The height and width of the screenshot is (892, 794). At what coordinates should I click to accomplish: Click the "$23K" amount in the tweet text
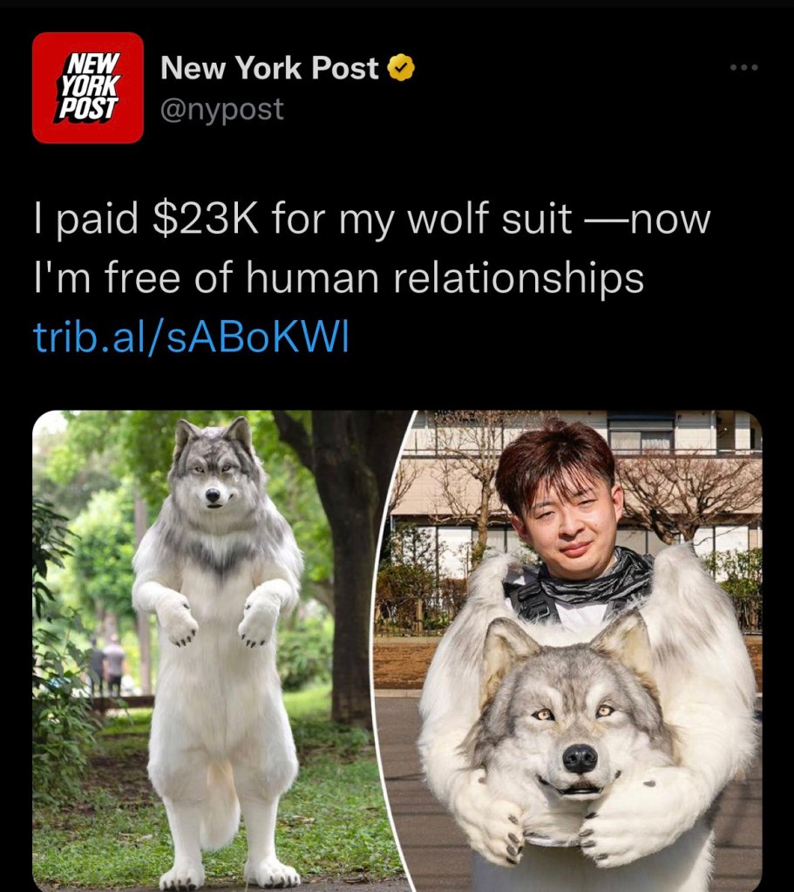pos(206,219)
